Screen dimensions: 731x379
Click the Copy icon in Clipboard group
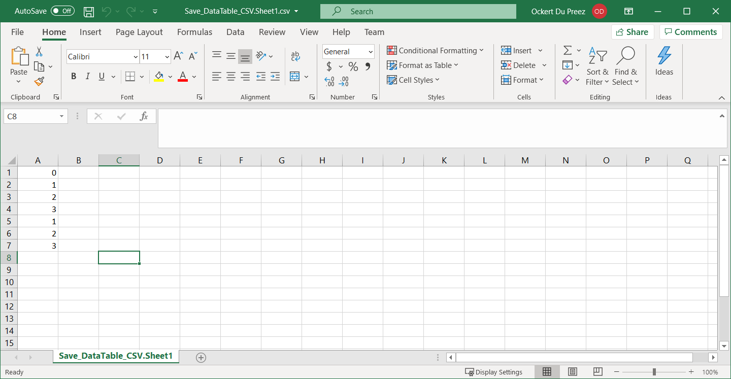(x=39, y=66)
